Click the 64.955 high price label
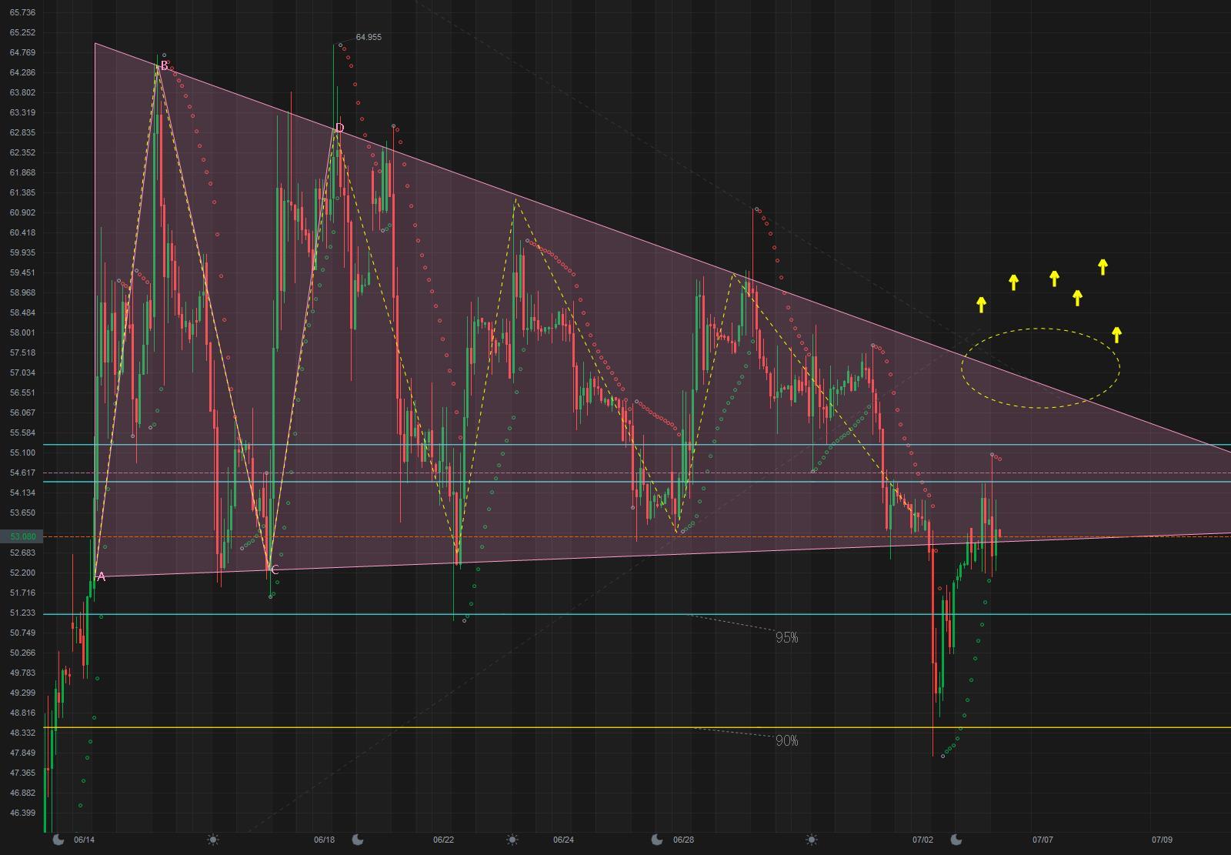The height and width of the screenshot is (855, 1231). [369, 37]
